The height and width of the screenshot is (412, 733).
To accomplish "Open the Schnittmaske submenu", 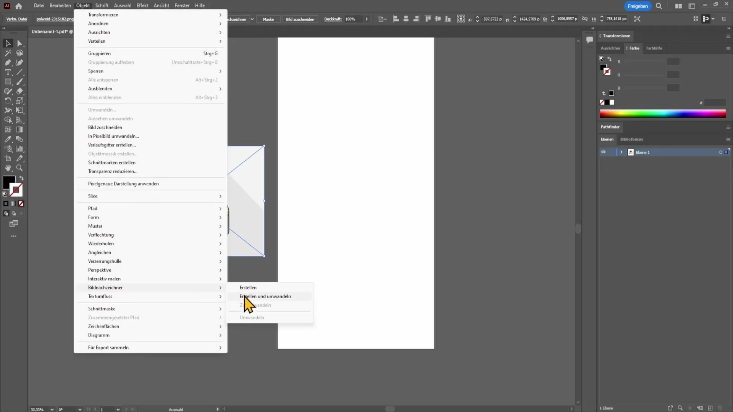I will [x=151, y=309].
